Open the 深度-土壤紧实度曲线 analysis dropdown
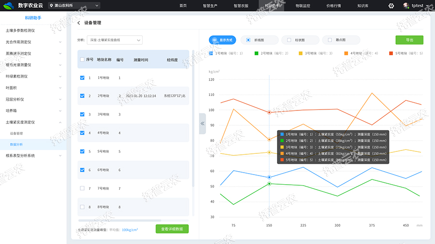This screenshot has width=435, height=244. tap(115, 40)
